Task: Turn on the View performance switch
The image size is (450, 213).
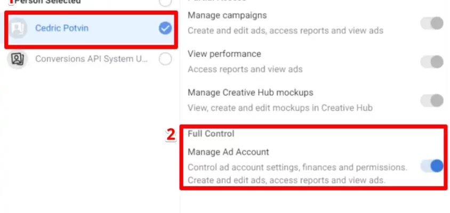Action: pyautogui.click(x=432, y=62)
